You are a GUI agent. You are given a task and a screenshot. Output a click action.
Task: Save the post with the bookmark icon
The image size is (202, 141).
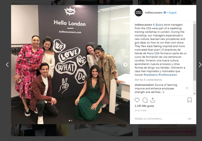tap(190, 100)
